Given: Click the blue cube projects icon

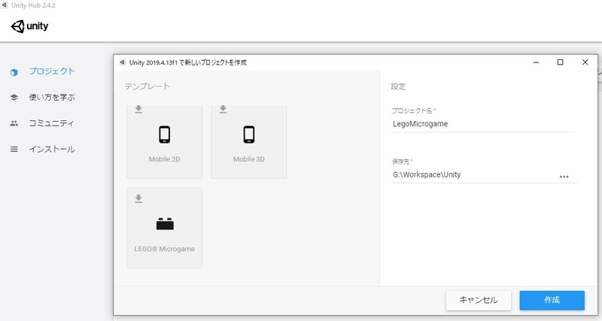Looking at the screenshot, I should 14,72.
